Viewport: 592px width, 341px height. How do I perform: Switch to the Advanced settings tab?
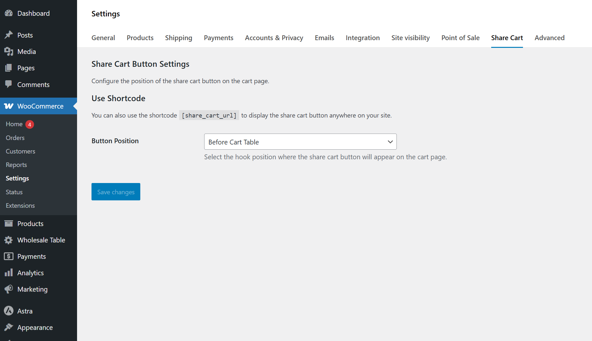(549, 38)
